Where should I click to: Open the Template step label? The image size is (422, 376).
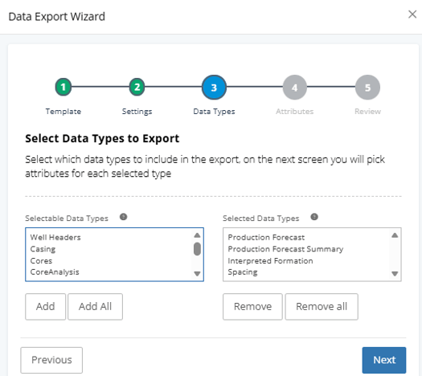pos(64,112)
